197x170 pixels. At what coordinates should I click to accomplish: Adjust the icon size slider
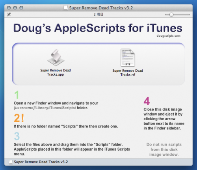[171, 15]
